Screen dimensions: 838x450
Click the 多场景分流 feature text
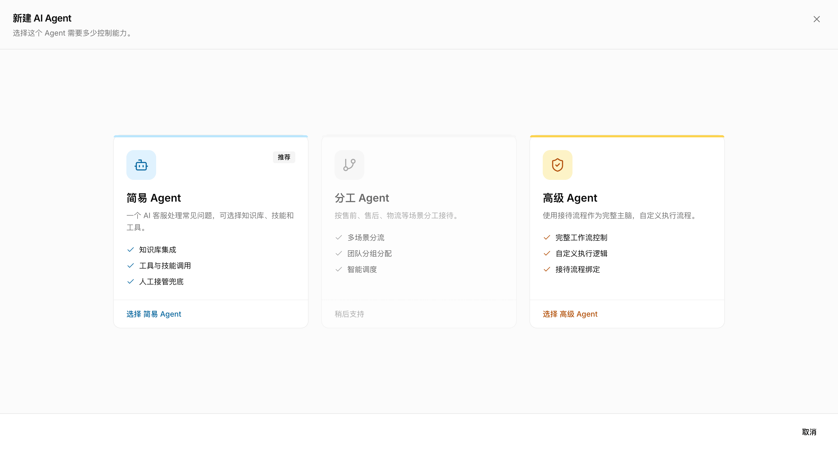point(366,237)
